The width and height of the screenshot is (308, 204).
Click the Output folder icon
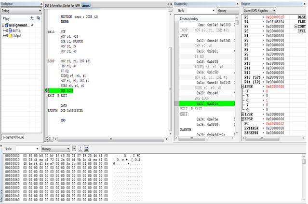point(11,36)
